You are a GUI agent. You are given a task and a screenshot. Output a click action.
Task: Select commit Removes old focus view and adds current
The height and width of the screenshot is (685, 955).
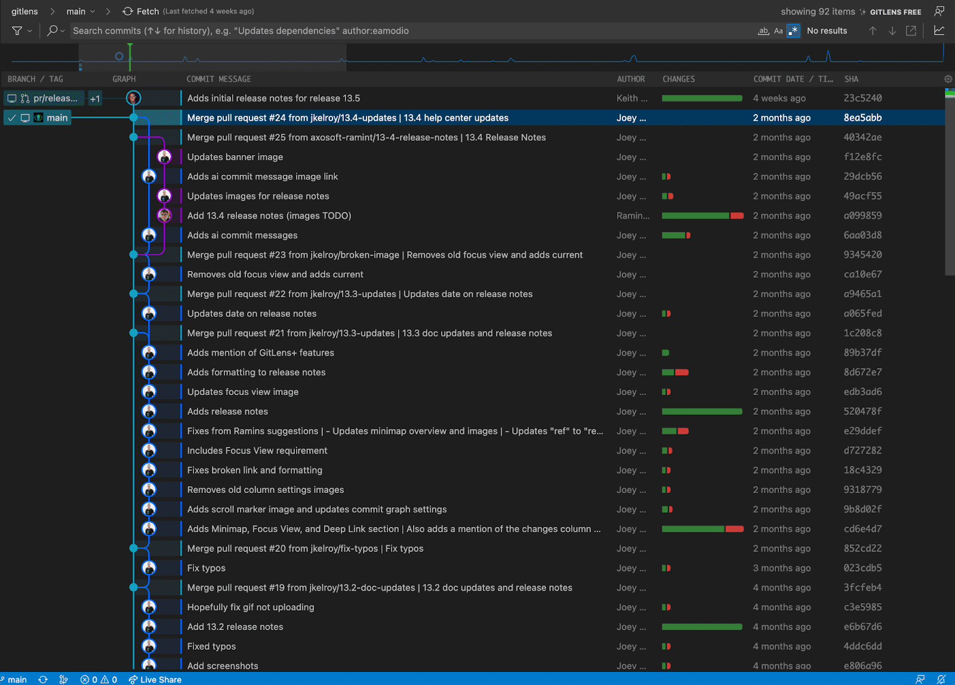275,274
